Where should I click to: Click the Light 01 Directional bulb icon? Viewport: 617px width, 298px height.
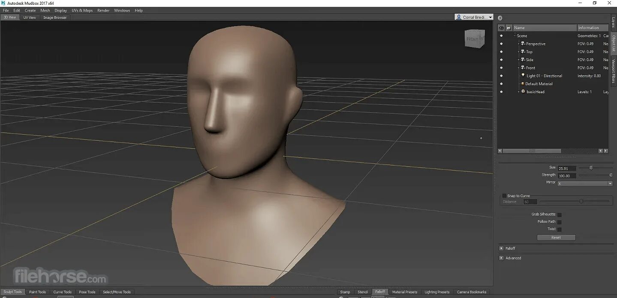coord(523,75)
